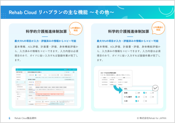Click the blue 最大70% subtitle above the ADL illustration

click(127, 41)
